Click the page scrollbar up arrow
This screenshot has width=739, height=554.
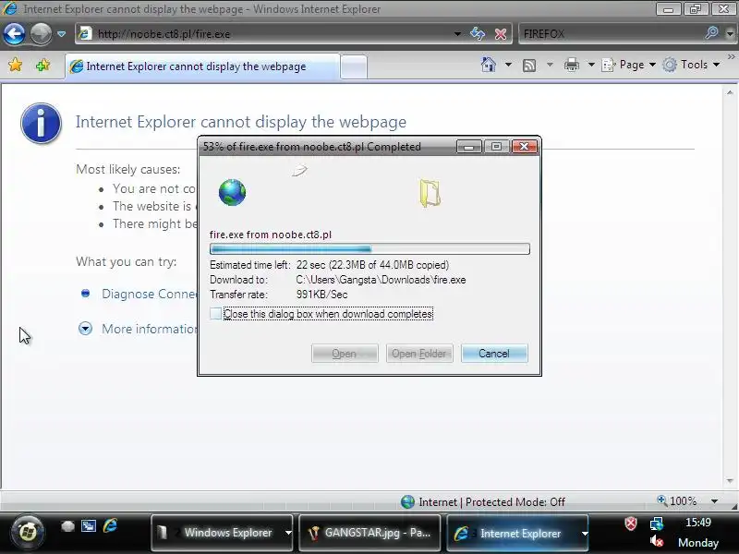pos(730,93)
